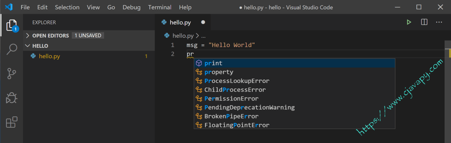
Task: Click line number 2 in gutter
Action: [x=173, y=54]
